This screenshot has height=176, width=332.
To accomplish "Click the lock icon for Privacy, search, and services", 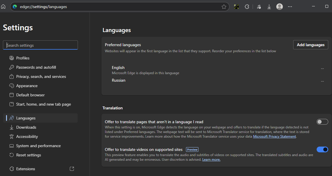I will pos(12,76).
